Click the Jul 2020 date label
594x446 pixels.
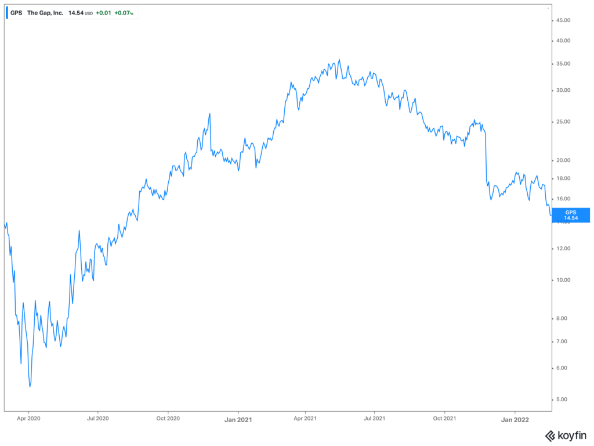pyautogui.click(x=97, y=418)
